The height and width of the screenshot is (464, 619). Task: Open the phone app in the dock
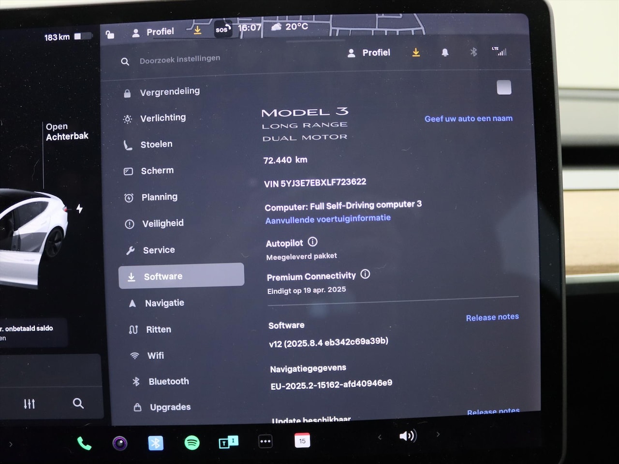[x=84, y=443]
